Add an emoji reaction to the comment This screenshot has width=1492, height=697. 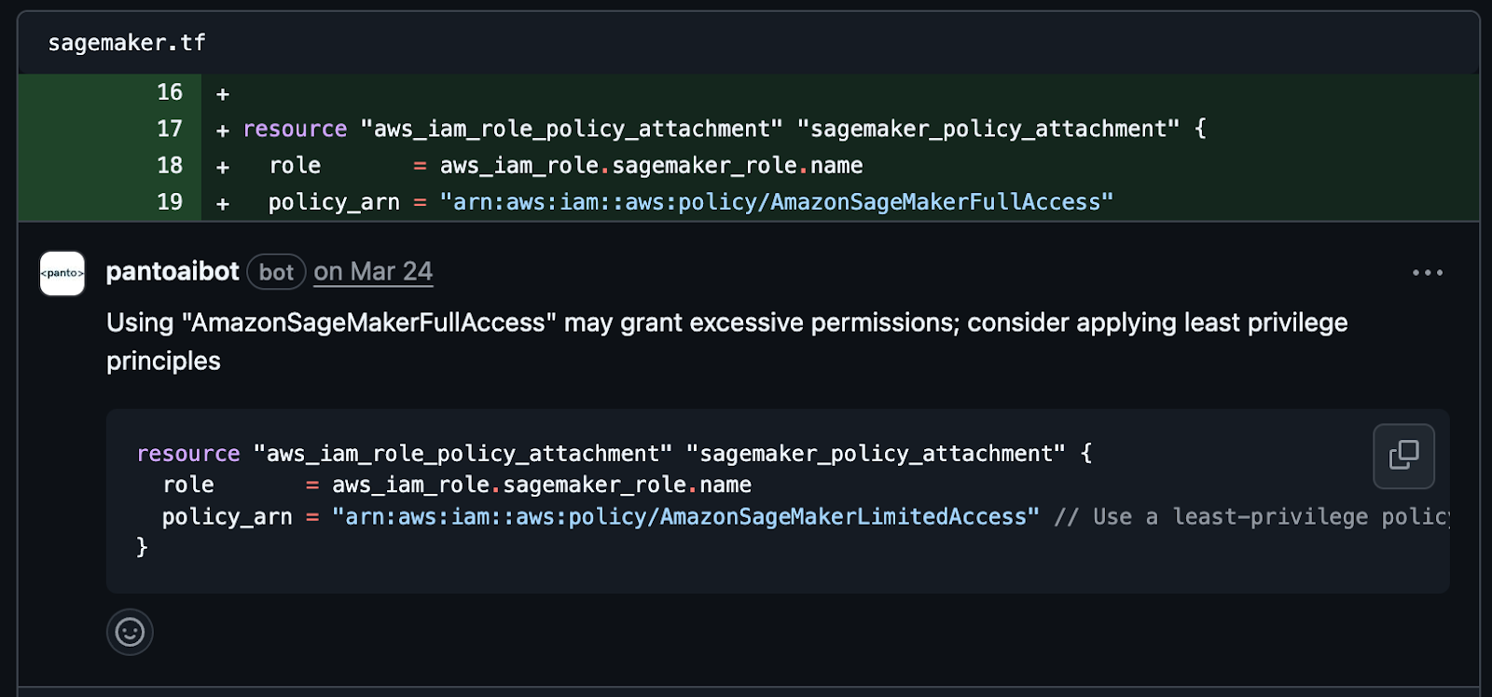130,633
